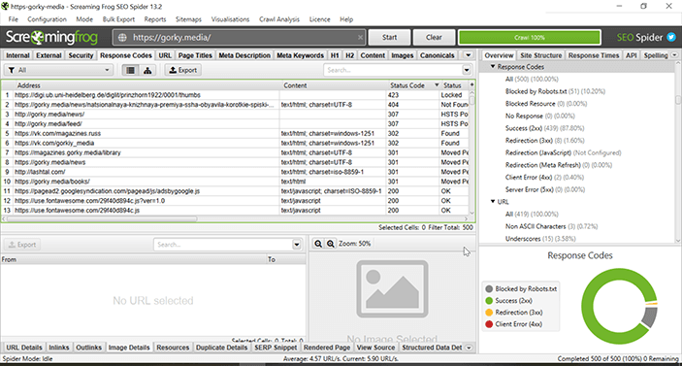Image resolution: width=682 pixels, height=366 pixels.
Task: Switch to the External tab
Action: pyautogui.click(x=49, y=55)
